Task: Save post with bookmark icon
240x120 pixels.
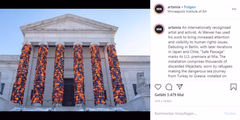Action: [x=233, y=87]
